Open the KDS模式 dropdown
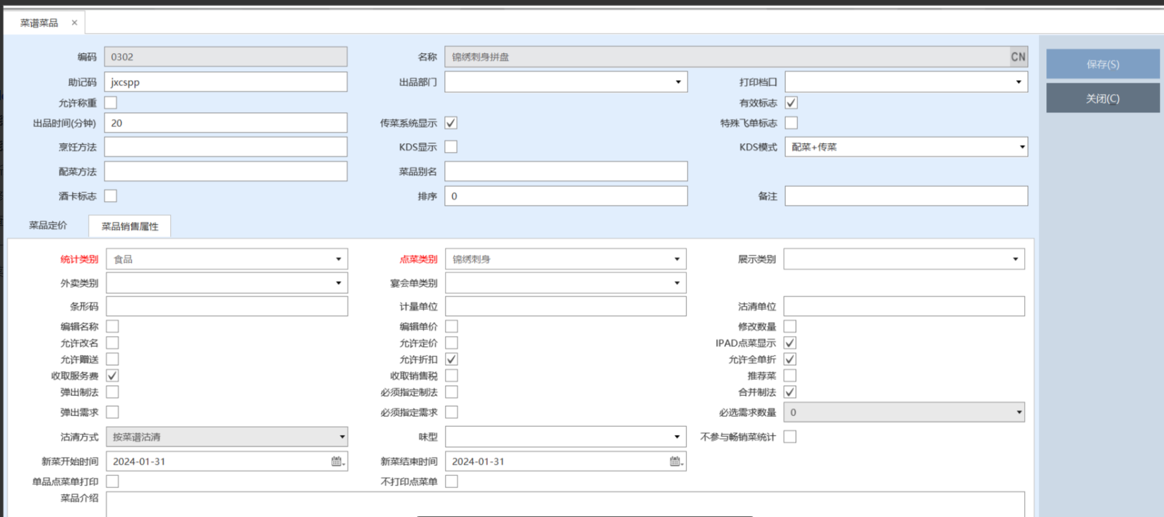Viewport: 1164px width, 517px height. coord(1021,147)
